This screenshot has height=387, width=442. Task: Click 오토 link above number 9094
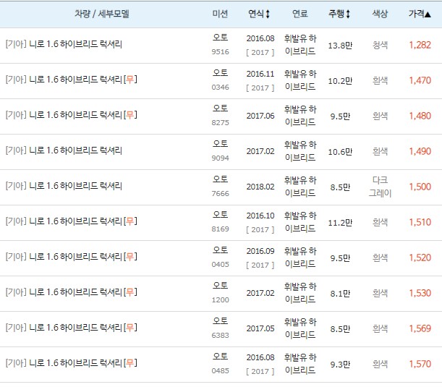[220, 144]
